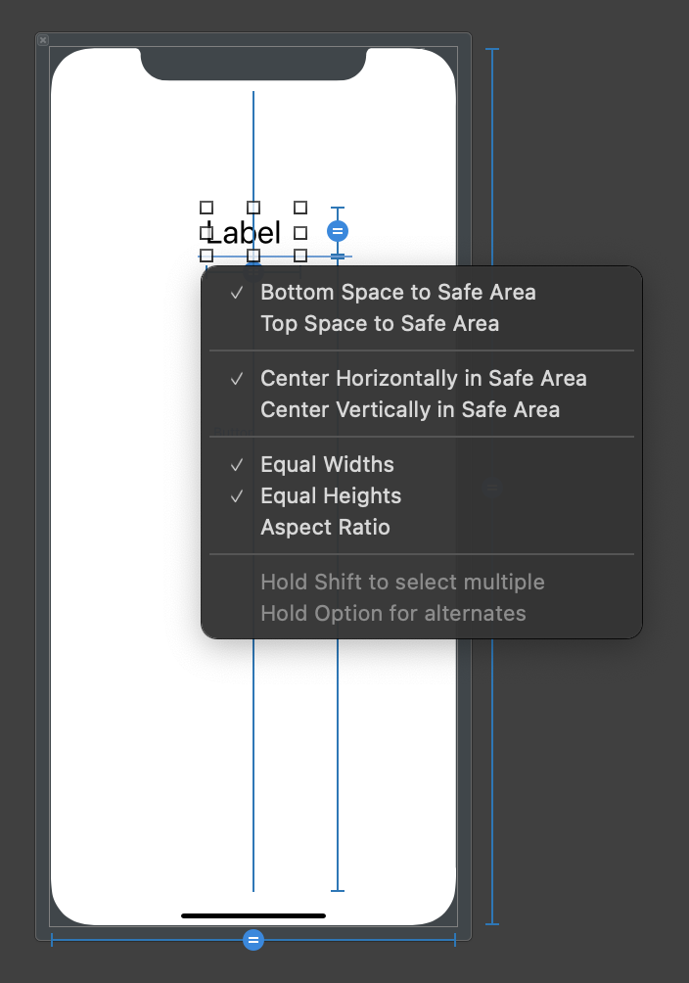Click the height dimension line right of device
This screenshot has height=983, width=689.
tap(492, 685)
